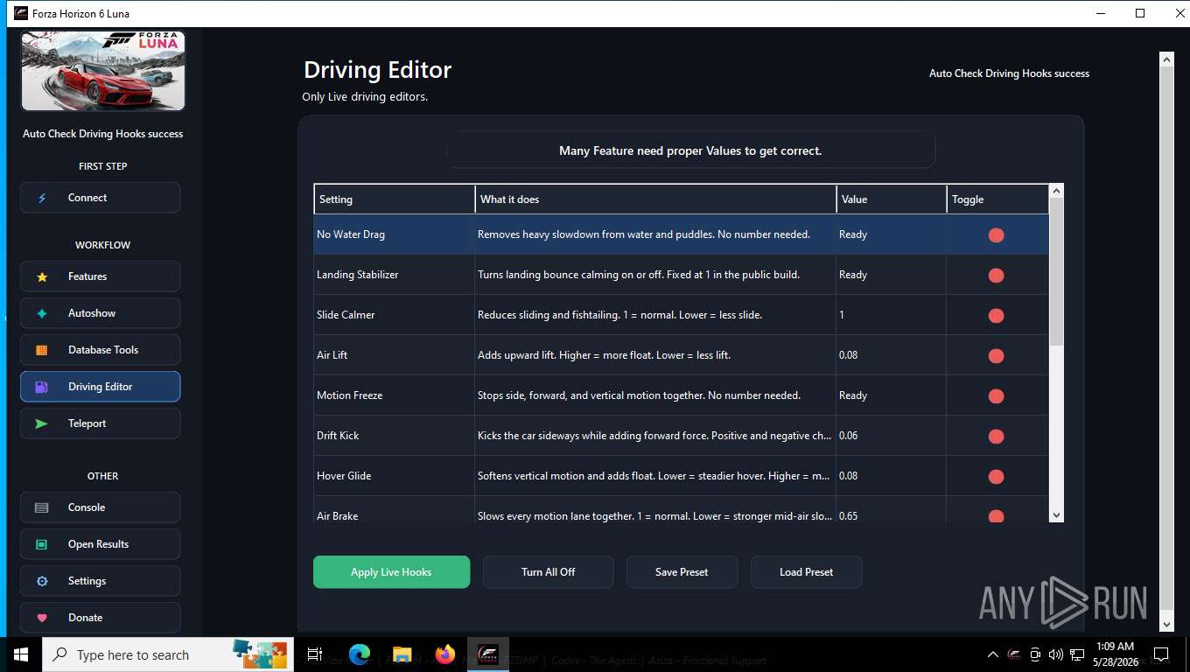Show hidden system tray icons
The width and height of the screenshot is (1190, 672).
click(x=993, y=654)
